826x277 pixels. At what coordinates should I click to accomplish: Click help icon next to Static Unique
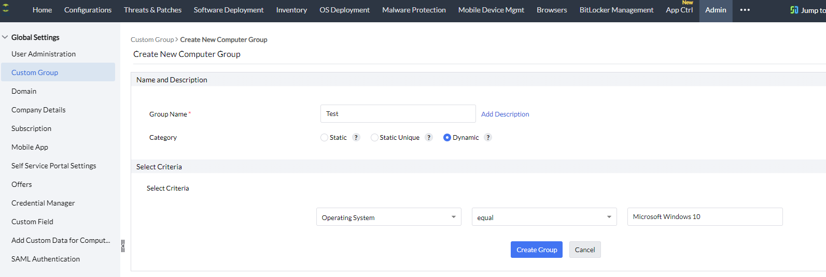429,137
